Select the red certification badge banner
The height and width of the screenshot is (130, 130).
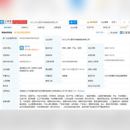click(20, 22)
